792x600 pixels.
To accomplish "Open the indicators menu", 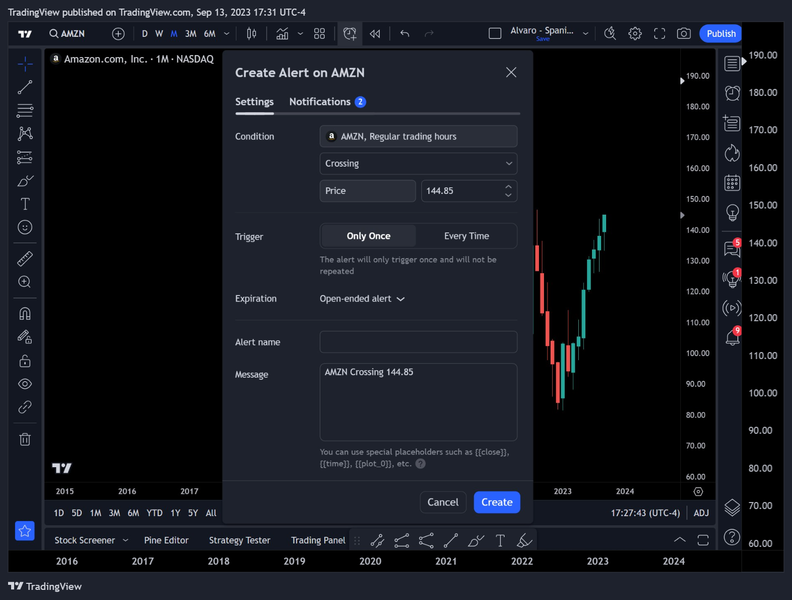I will pos(282,34).
